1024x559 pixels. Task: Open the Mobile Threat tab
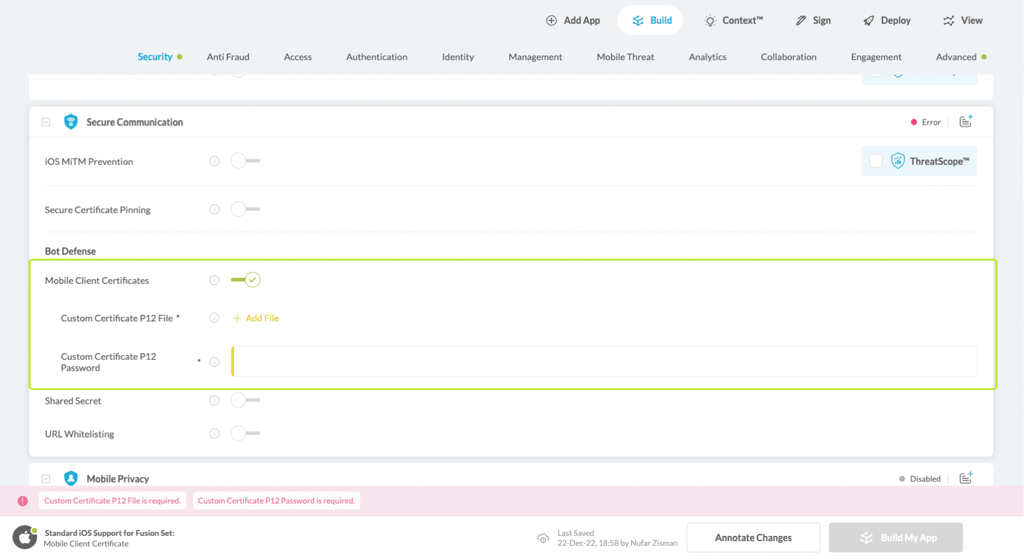[x=625, y=57]
